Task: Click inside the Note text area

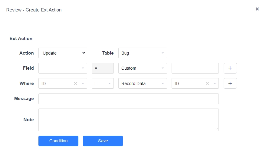Action: pos(128,120)
